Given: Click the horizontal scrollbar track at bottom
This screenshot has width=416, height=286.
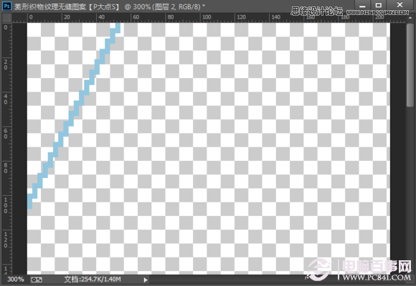Looking at the screenshot, I should [x=225, y=280].
